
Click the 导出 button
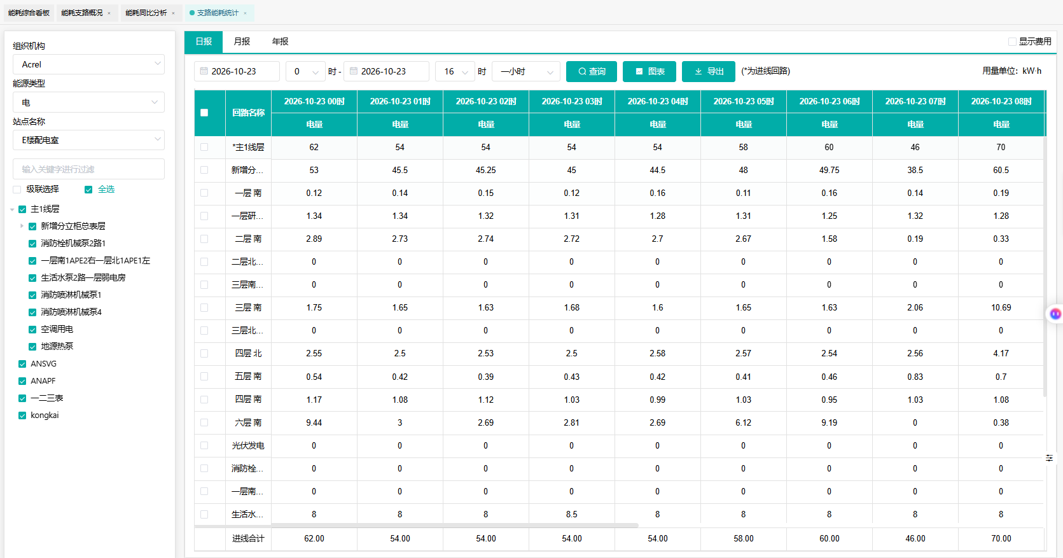pyautogui.click(x=709, y=71)
